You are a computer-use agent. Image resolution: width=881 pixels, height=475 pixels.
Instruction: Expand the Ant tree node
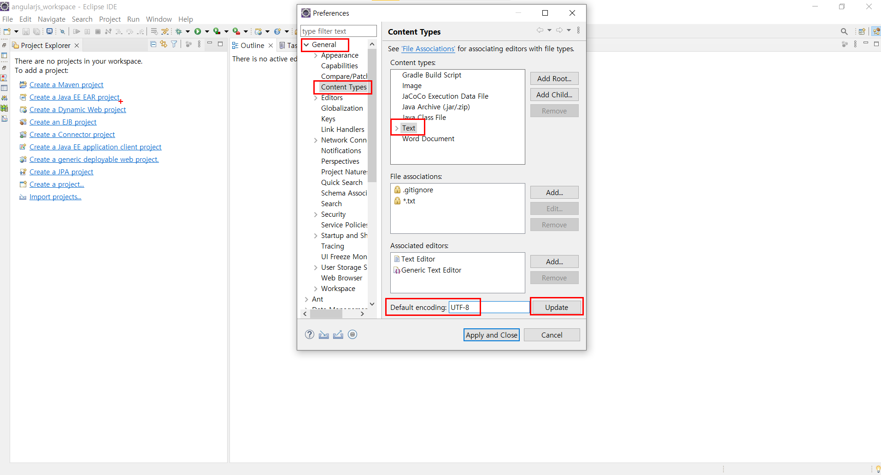click(x=306, y=299)
